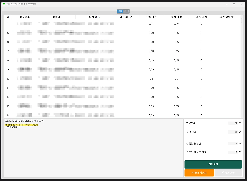The image size is (247, 181).
Task: Click the highlighted yellow log message
Action: click(x=21, y=125)
